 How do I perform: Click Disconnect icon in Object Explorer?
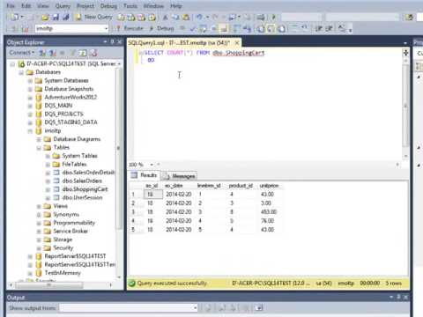[x=53, y=53]
